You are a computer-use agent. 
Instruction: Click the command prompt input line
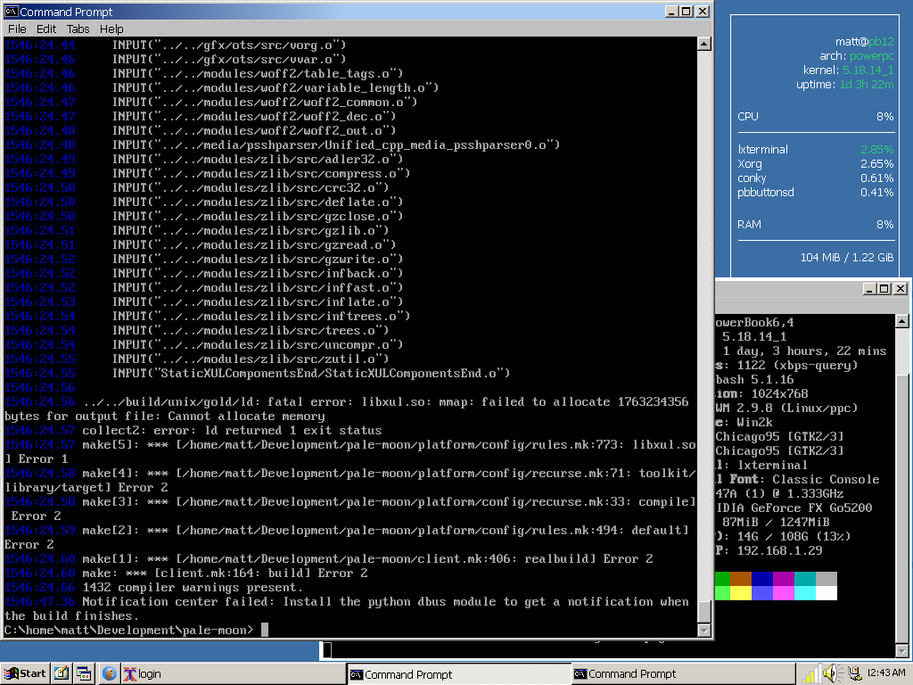point(136,630)
